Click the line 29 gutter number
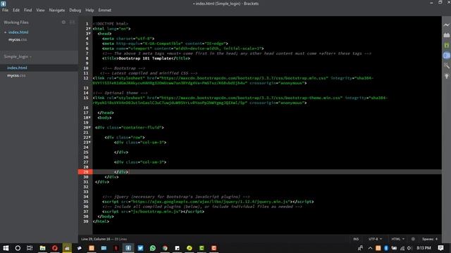Viewport: 451px width, 253px height. tap(86, 171)
